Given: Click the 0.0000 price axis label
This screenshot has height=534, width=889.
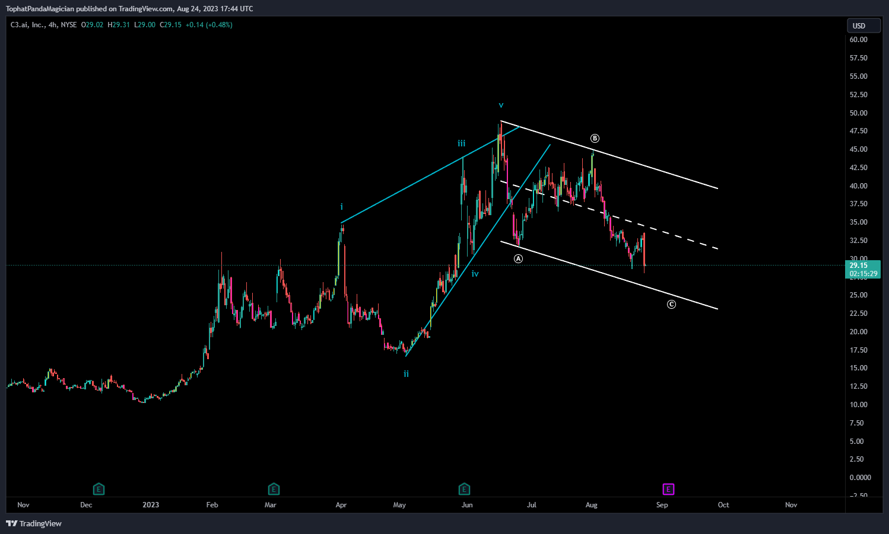Looking at the screenshot, I should tap(860, 478).
